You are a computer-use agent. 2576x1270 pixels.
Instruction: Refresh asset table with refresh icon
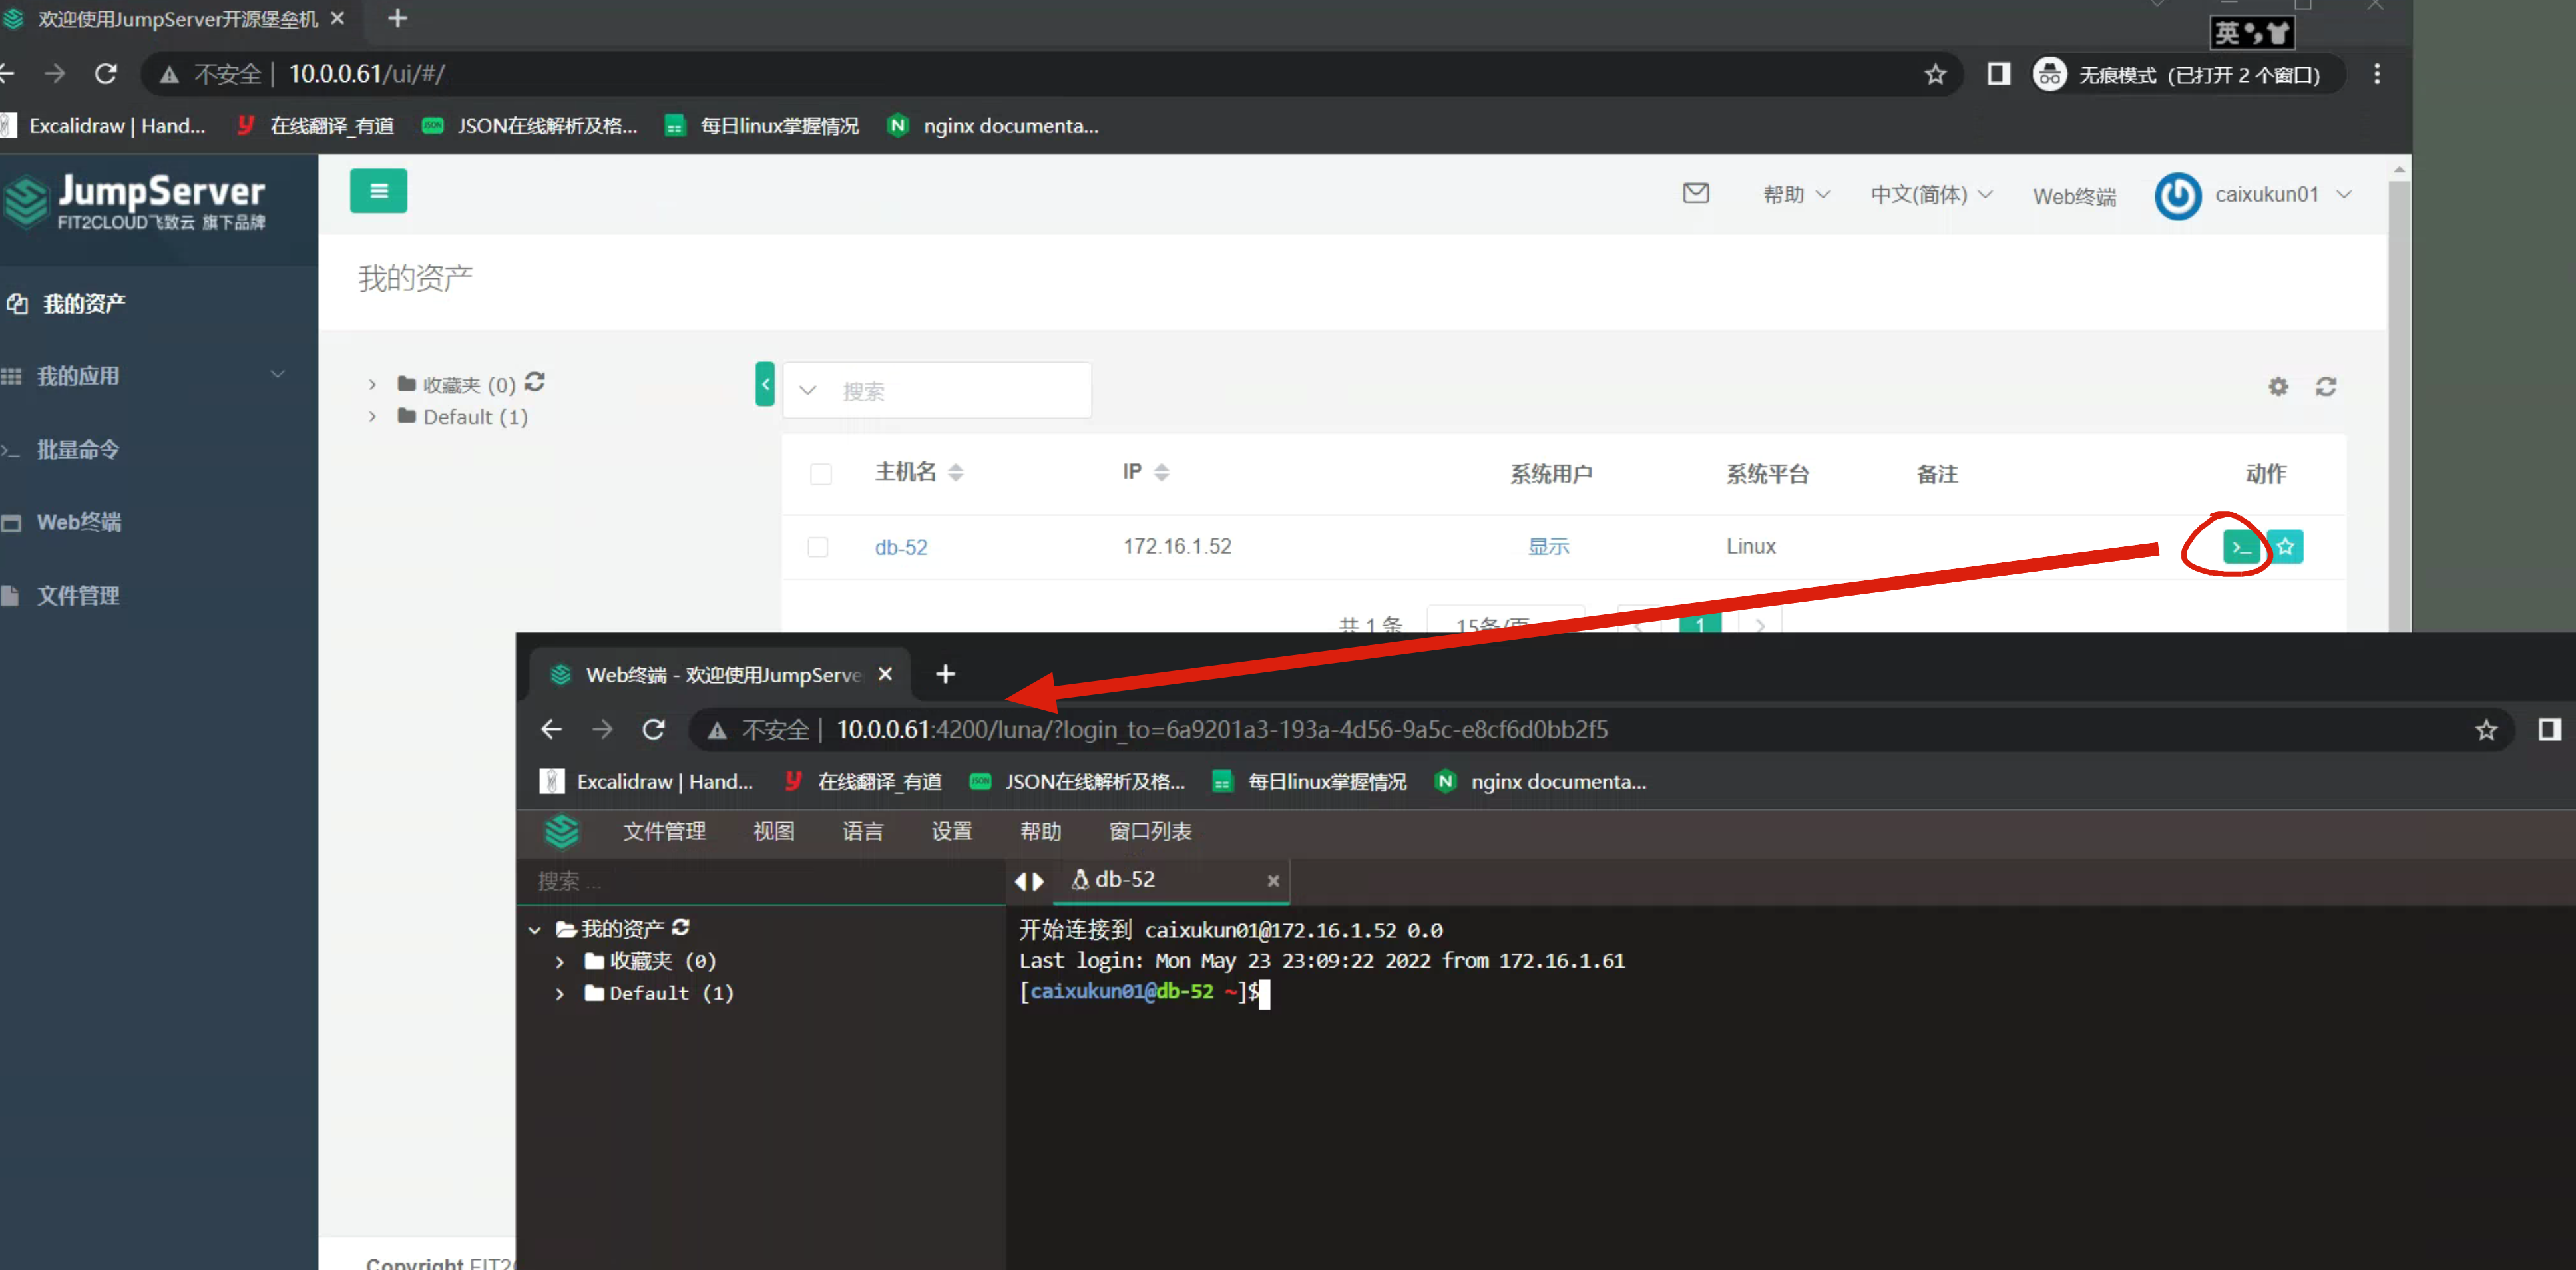(x=2326, y=387)
